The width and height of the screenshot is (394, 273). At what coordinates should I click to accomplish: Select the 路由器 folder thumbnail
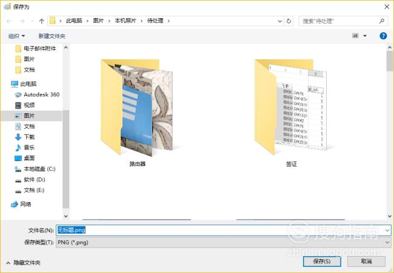(137, 113)
